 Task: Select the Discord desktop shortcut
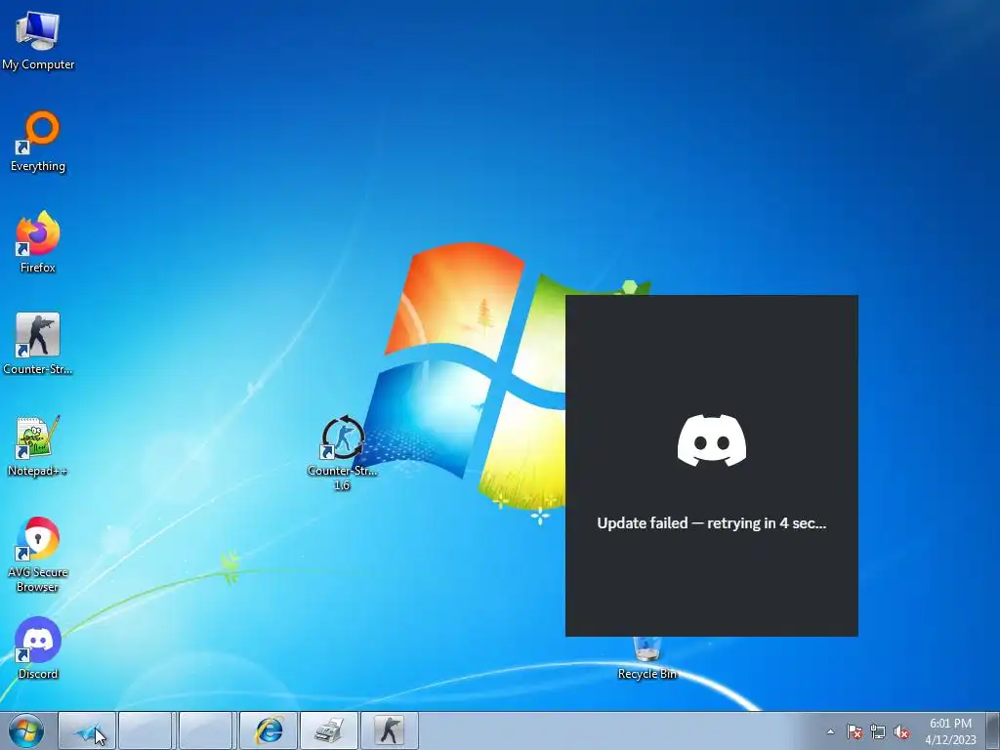pos(38,648)
